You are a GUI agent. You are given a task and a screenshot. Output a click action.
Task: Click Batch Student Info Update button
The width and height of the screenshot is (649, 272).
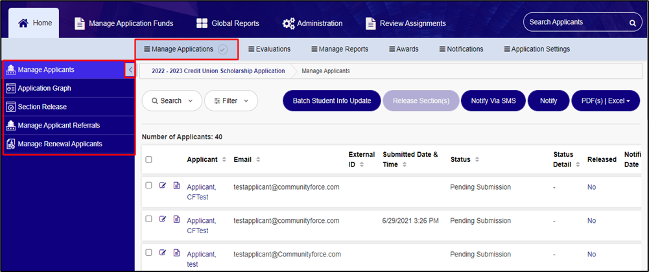click(331, 101)
